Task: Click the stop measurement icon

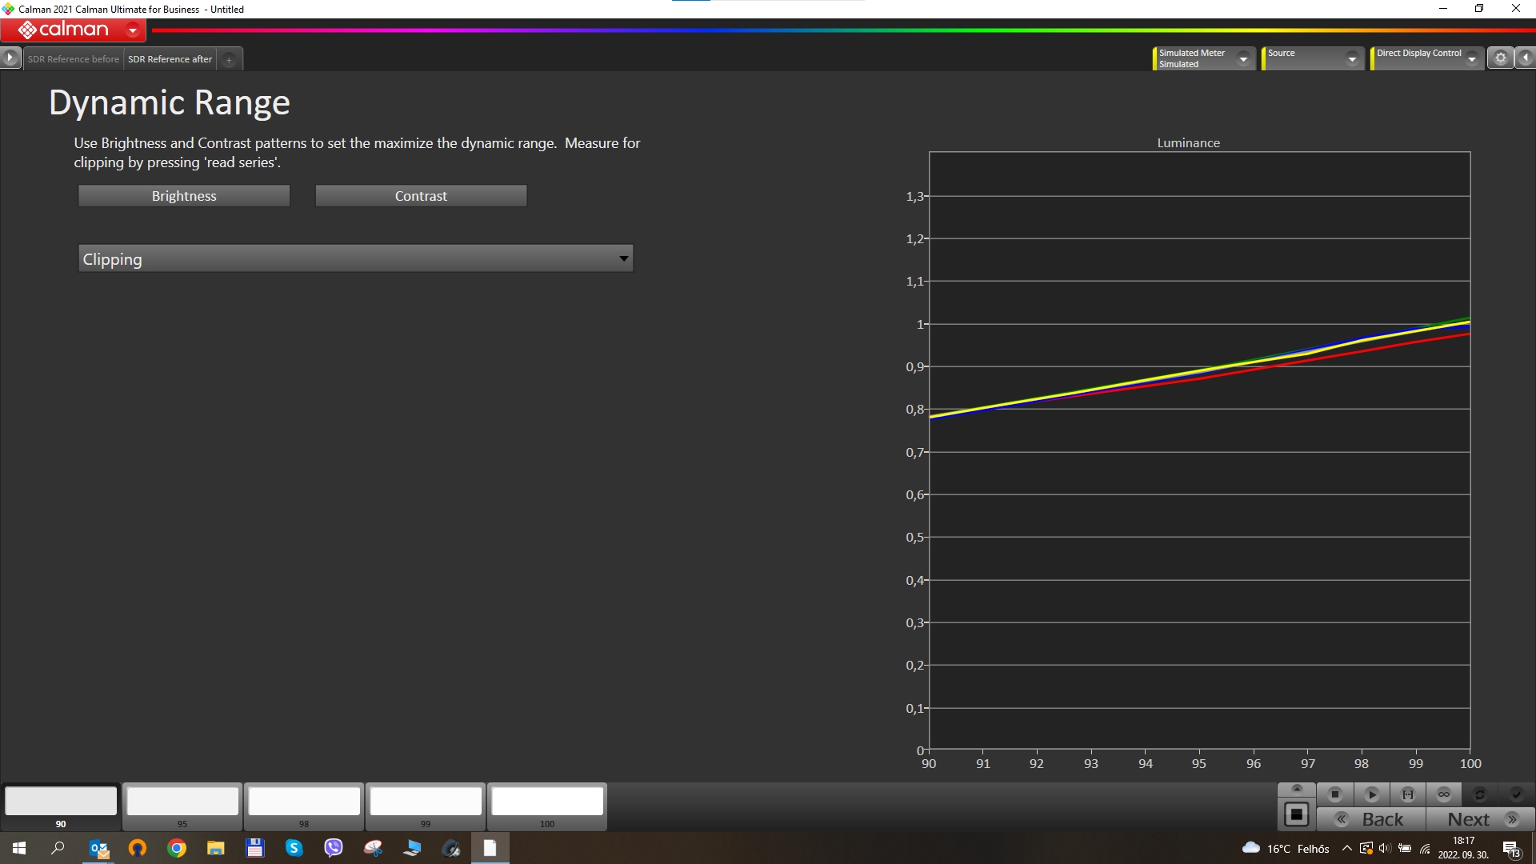Action: [x=1334, y=794]
